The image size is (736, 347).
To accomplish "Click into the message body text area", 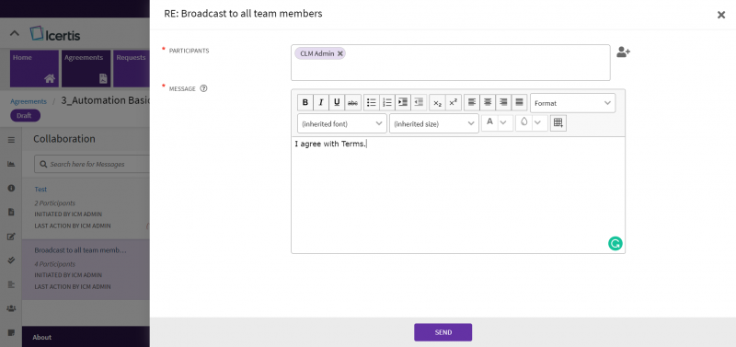I will pyautogui.click(x=458, y=195).
